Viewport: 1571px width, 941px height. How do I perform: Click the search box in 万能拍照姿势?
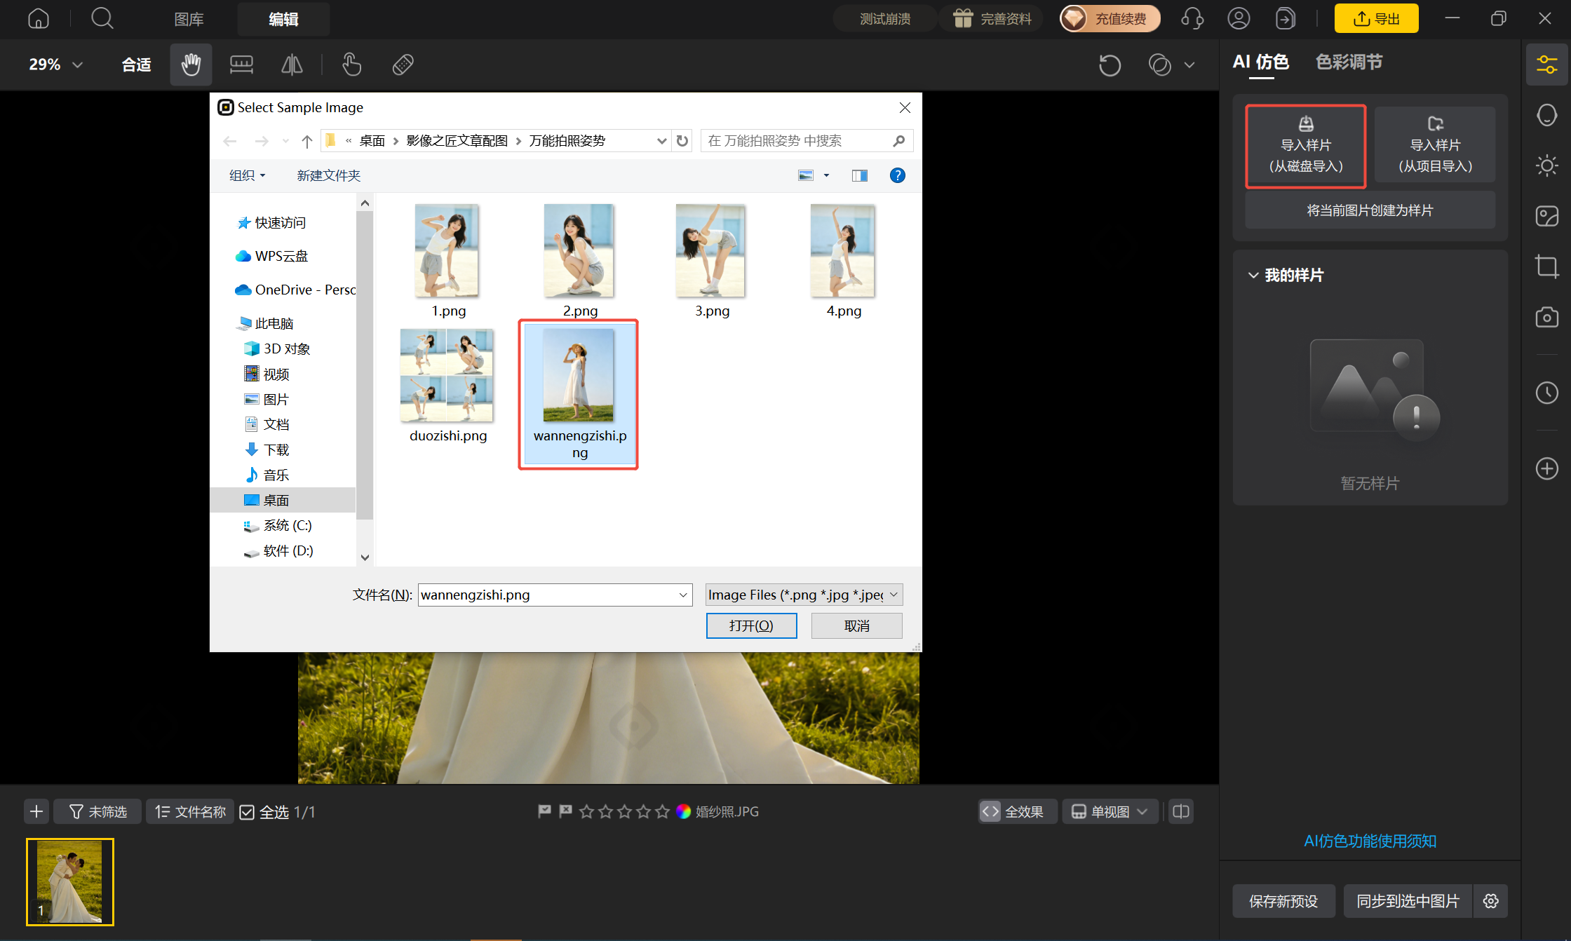pos(807,141)
